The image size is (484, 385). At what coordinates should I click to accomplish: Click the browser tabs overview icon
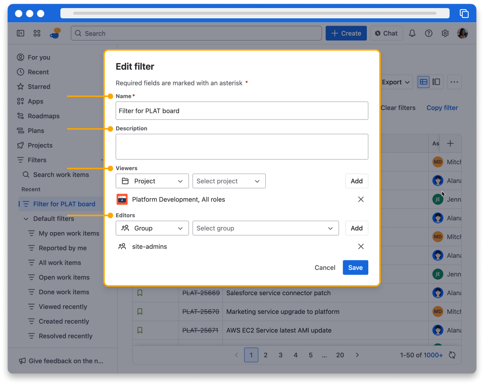click(x=464, y=14)
